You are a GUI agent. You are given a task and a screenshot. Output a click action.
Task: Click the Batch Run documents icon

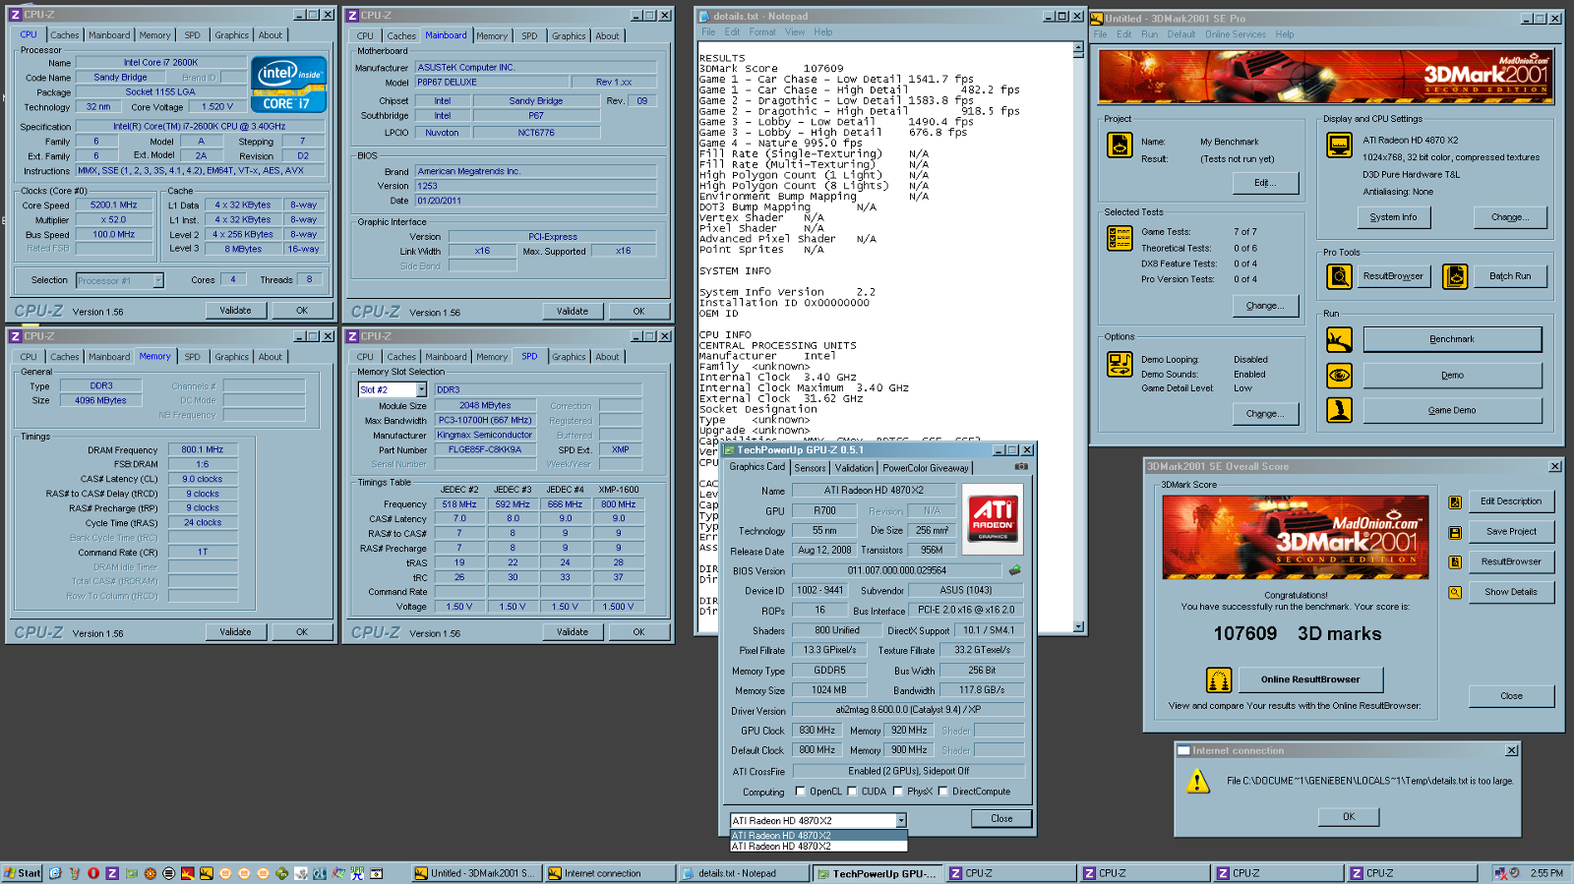1455,276
